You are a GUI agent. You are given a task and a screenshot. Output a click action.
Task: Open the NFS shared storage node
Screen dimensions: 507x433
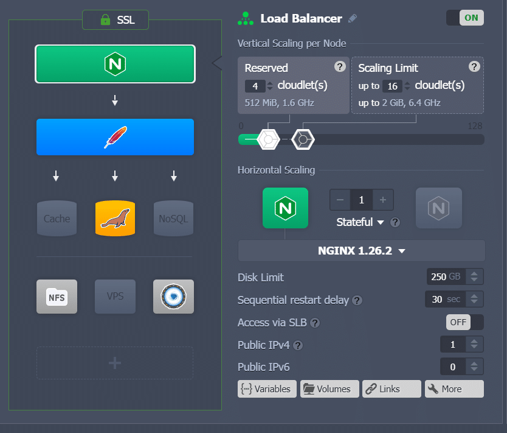click(x=57, y=297)
